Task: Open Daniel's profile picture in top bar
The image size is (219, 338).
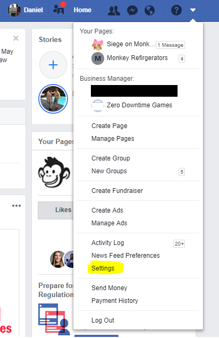Action: click(x=14, y=10)
